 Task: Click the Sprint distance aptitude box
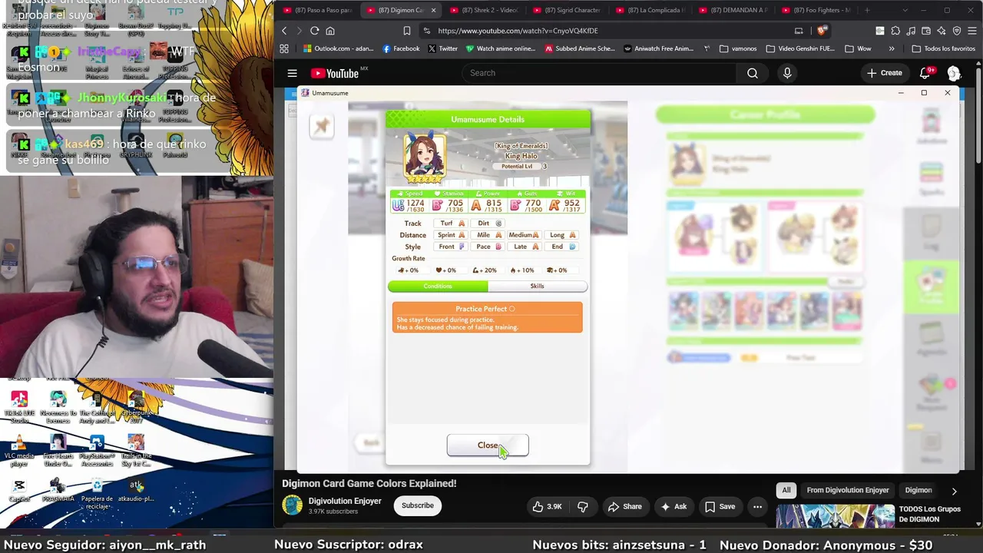pyautogui.click(x=452, y=235)
